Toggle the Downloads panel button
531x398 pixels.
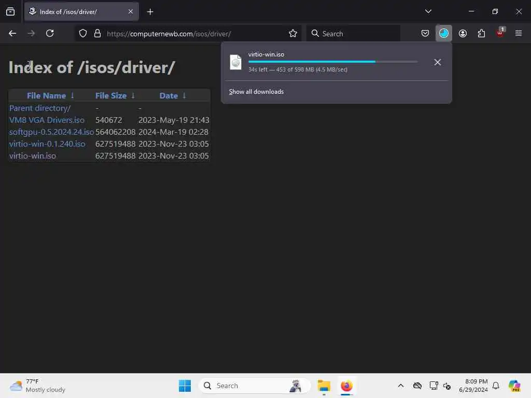point(444,34)
